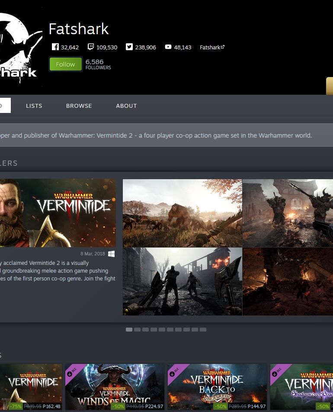Screen dimensions: 333x412
Task: Click the 32,642 Facebook follower count
Action: point(70,47)
